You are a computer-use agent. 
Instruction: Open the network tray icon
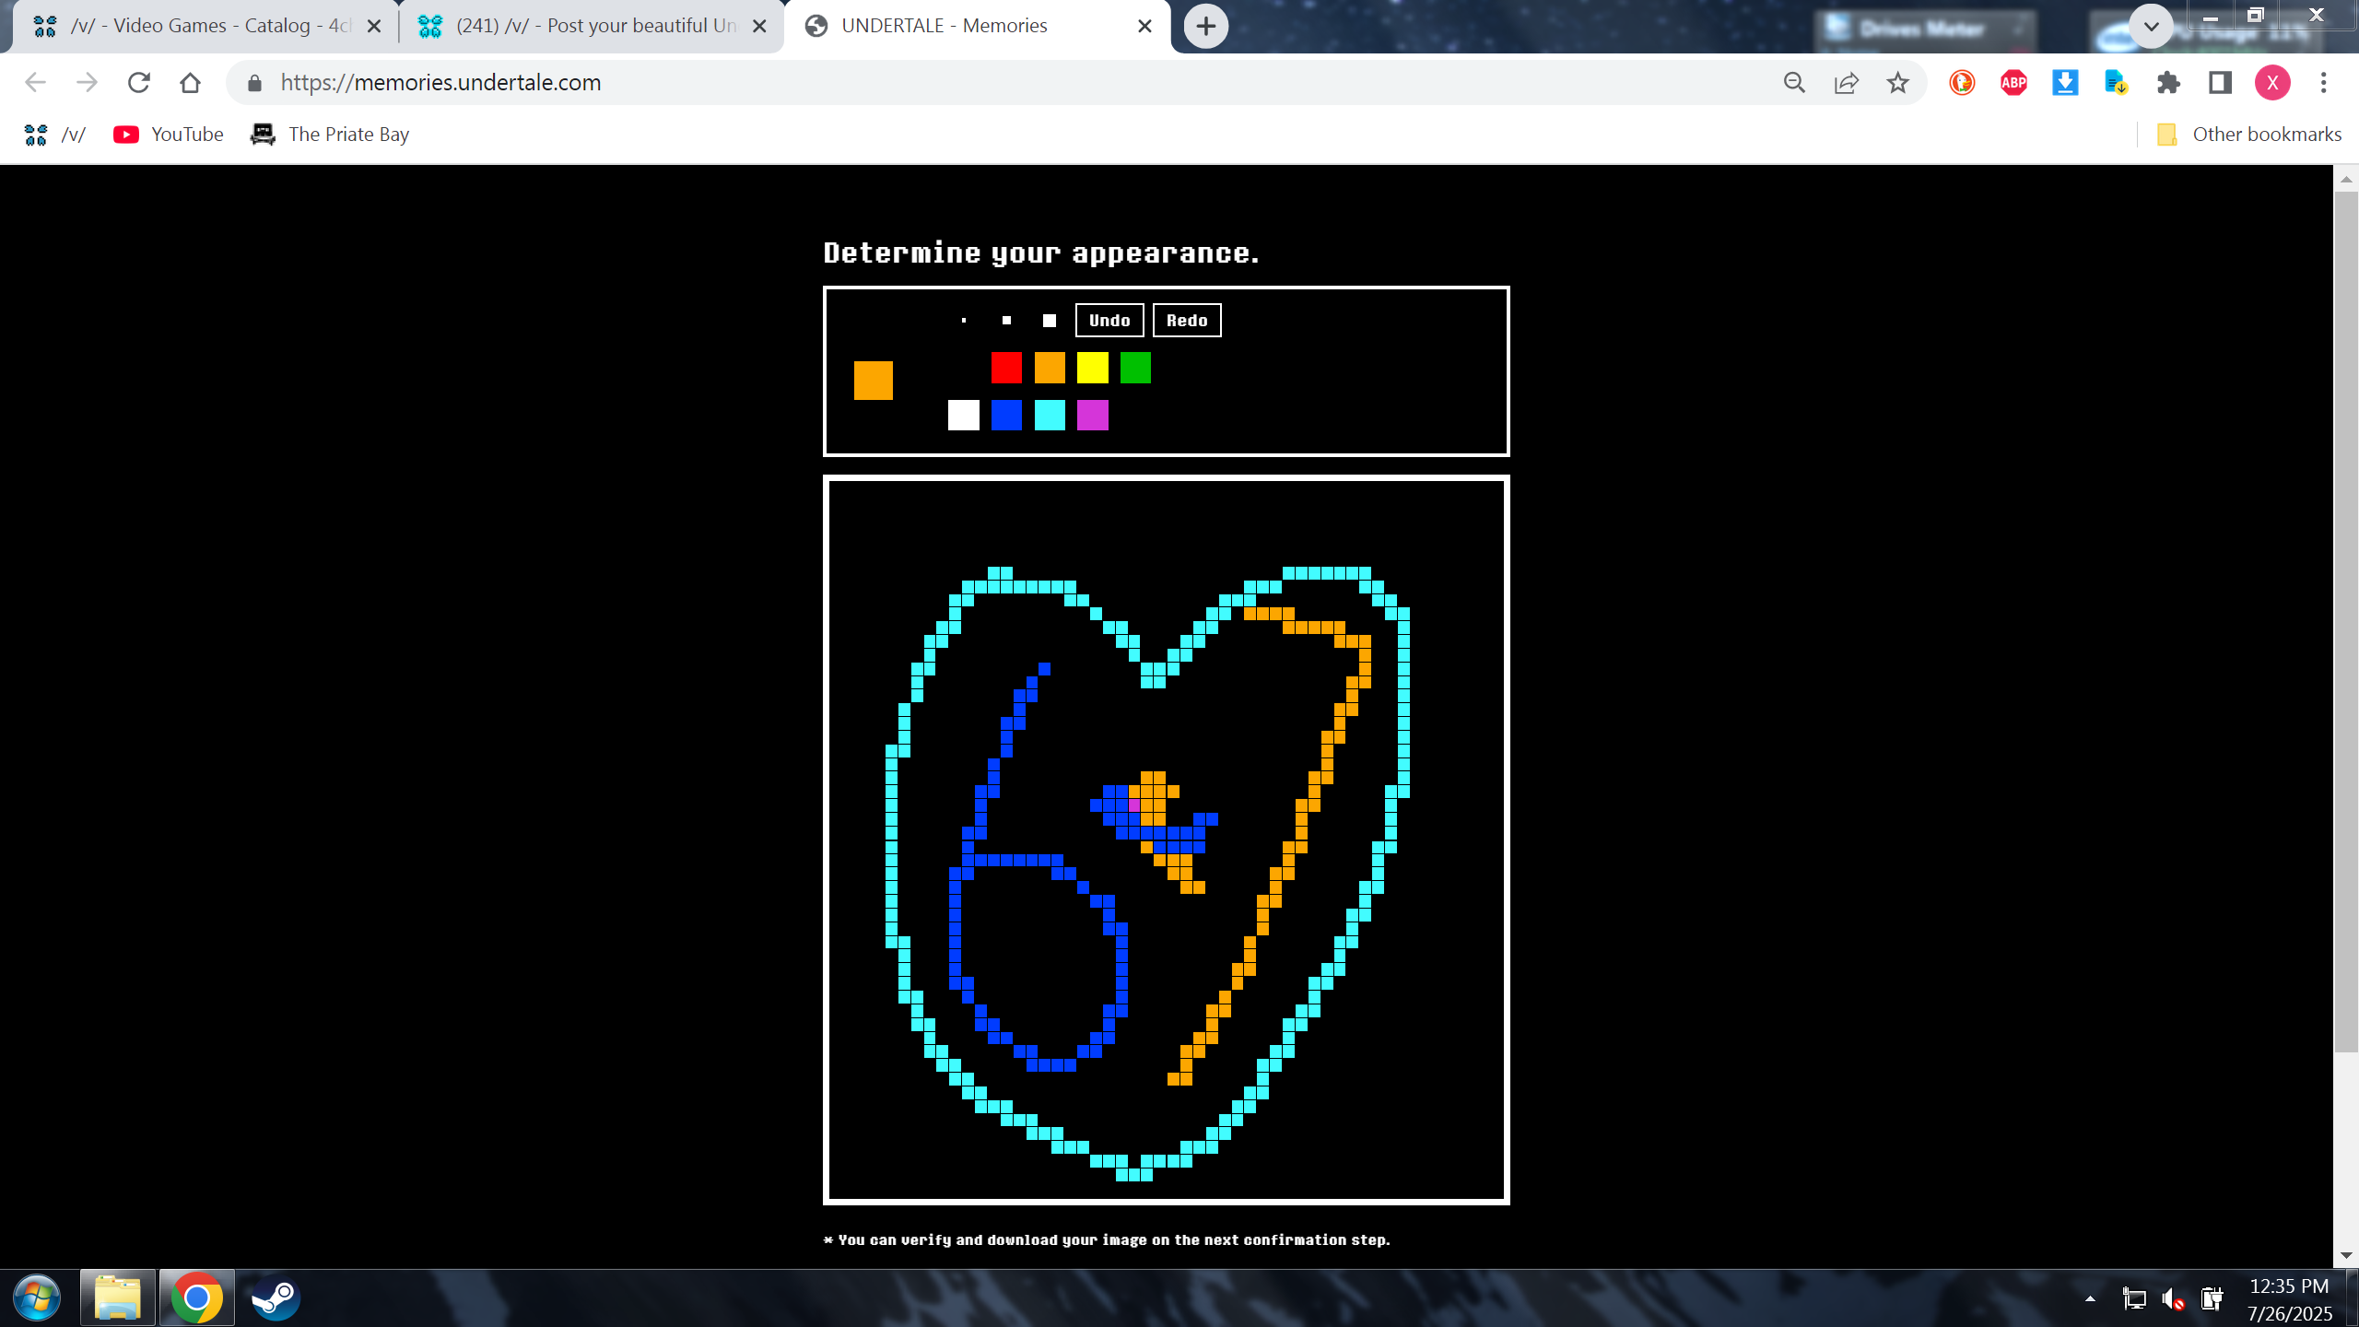[x=2134, y=1299]
